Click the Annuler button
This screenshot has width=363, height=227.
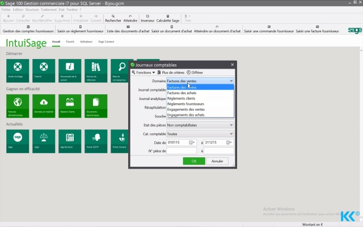(217, 161)
